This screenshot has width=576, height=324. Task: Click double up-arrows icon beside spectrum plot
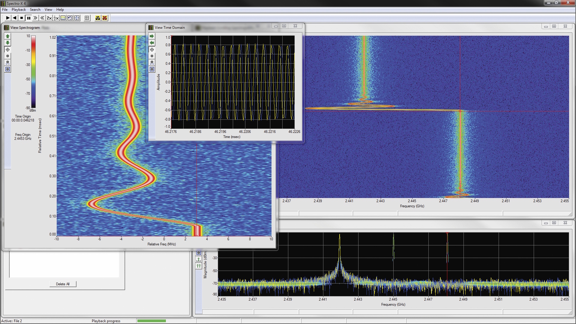click(199, 266)
